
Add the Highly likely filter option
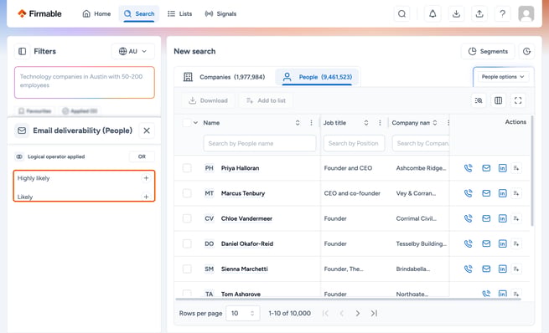point(147,178)
